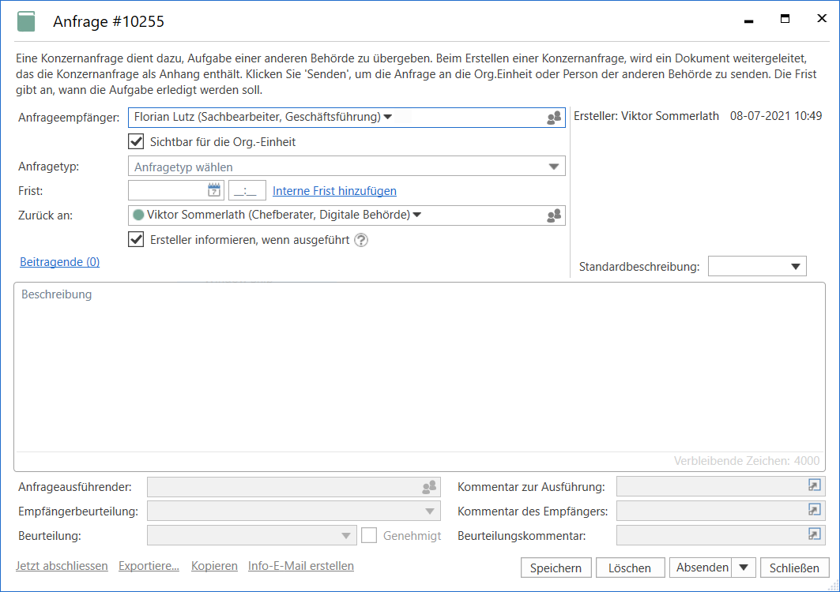840x592 pixels.
Task: Toggle Sichtbar für die Org.-Einheit checkbox
Action: pos(136,142)
